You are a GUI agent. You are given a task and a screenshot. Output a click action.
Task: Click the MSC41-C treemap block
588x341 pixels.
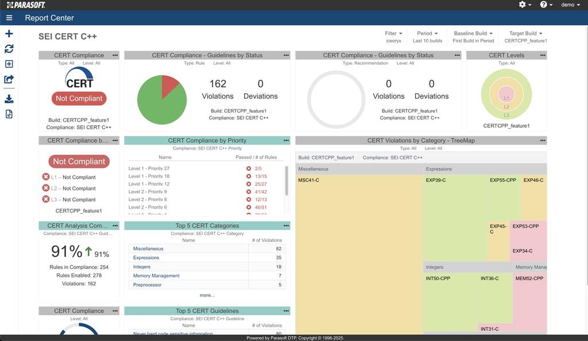click(359, 254)
